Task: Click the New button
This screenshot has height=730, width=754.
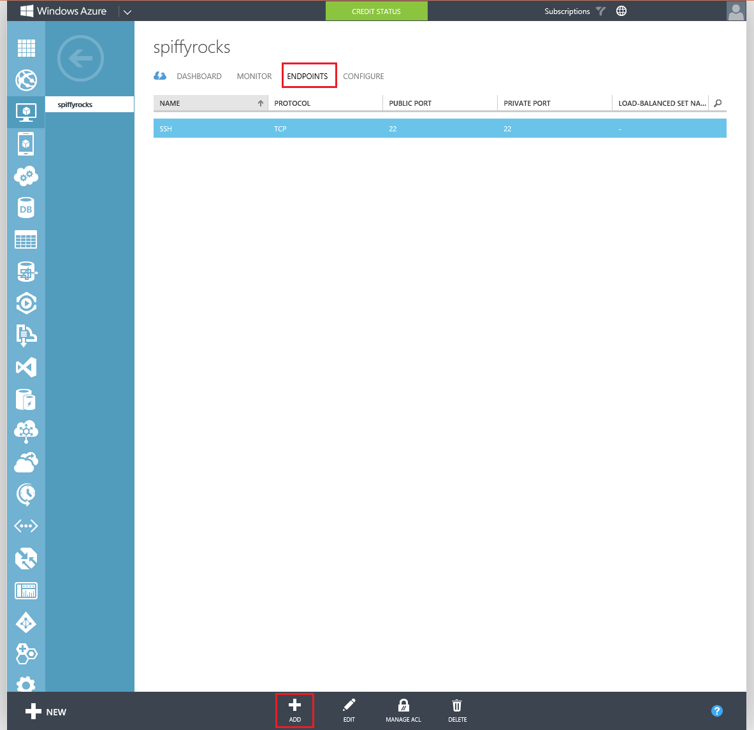Action: [x=46, y=712]
